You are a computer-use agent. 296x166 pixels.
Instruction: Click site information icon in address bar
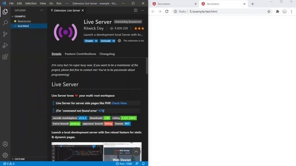pyautogui.click(x=175, y=12)
